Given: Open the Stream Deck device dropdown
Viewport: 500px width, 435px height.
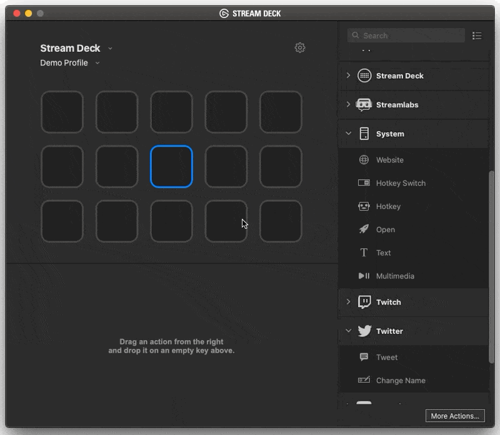Looking at the screenshot, I should 110,49.
